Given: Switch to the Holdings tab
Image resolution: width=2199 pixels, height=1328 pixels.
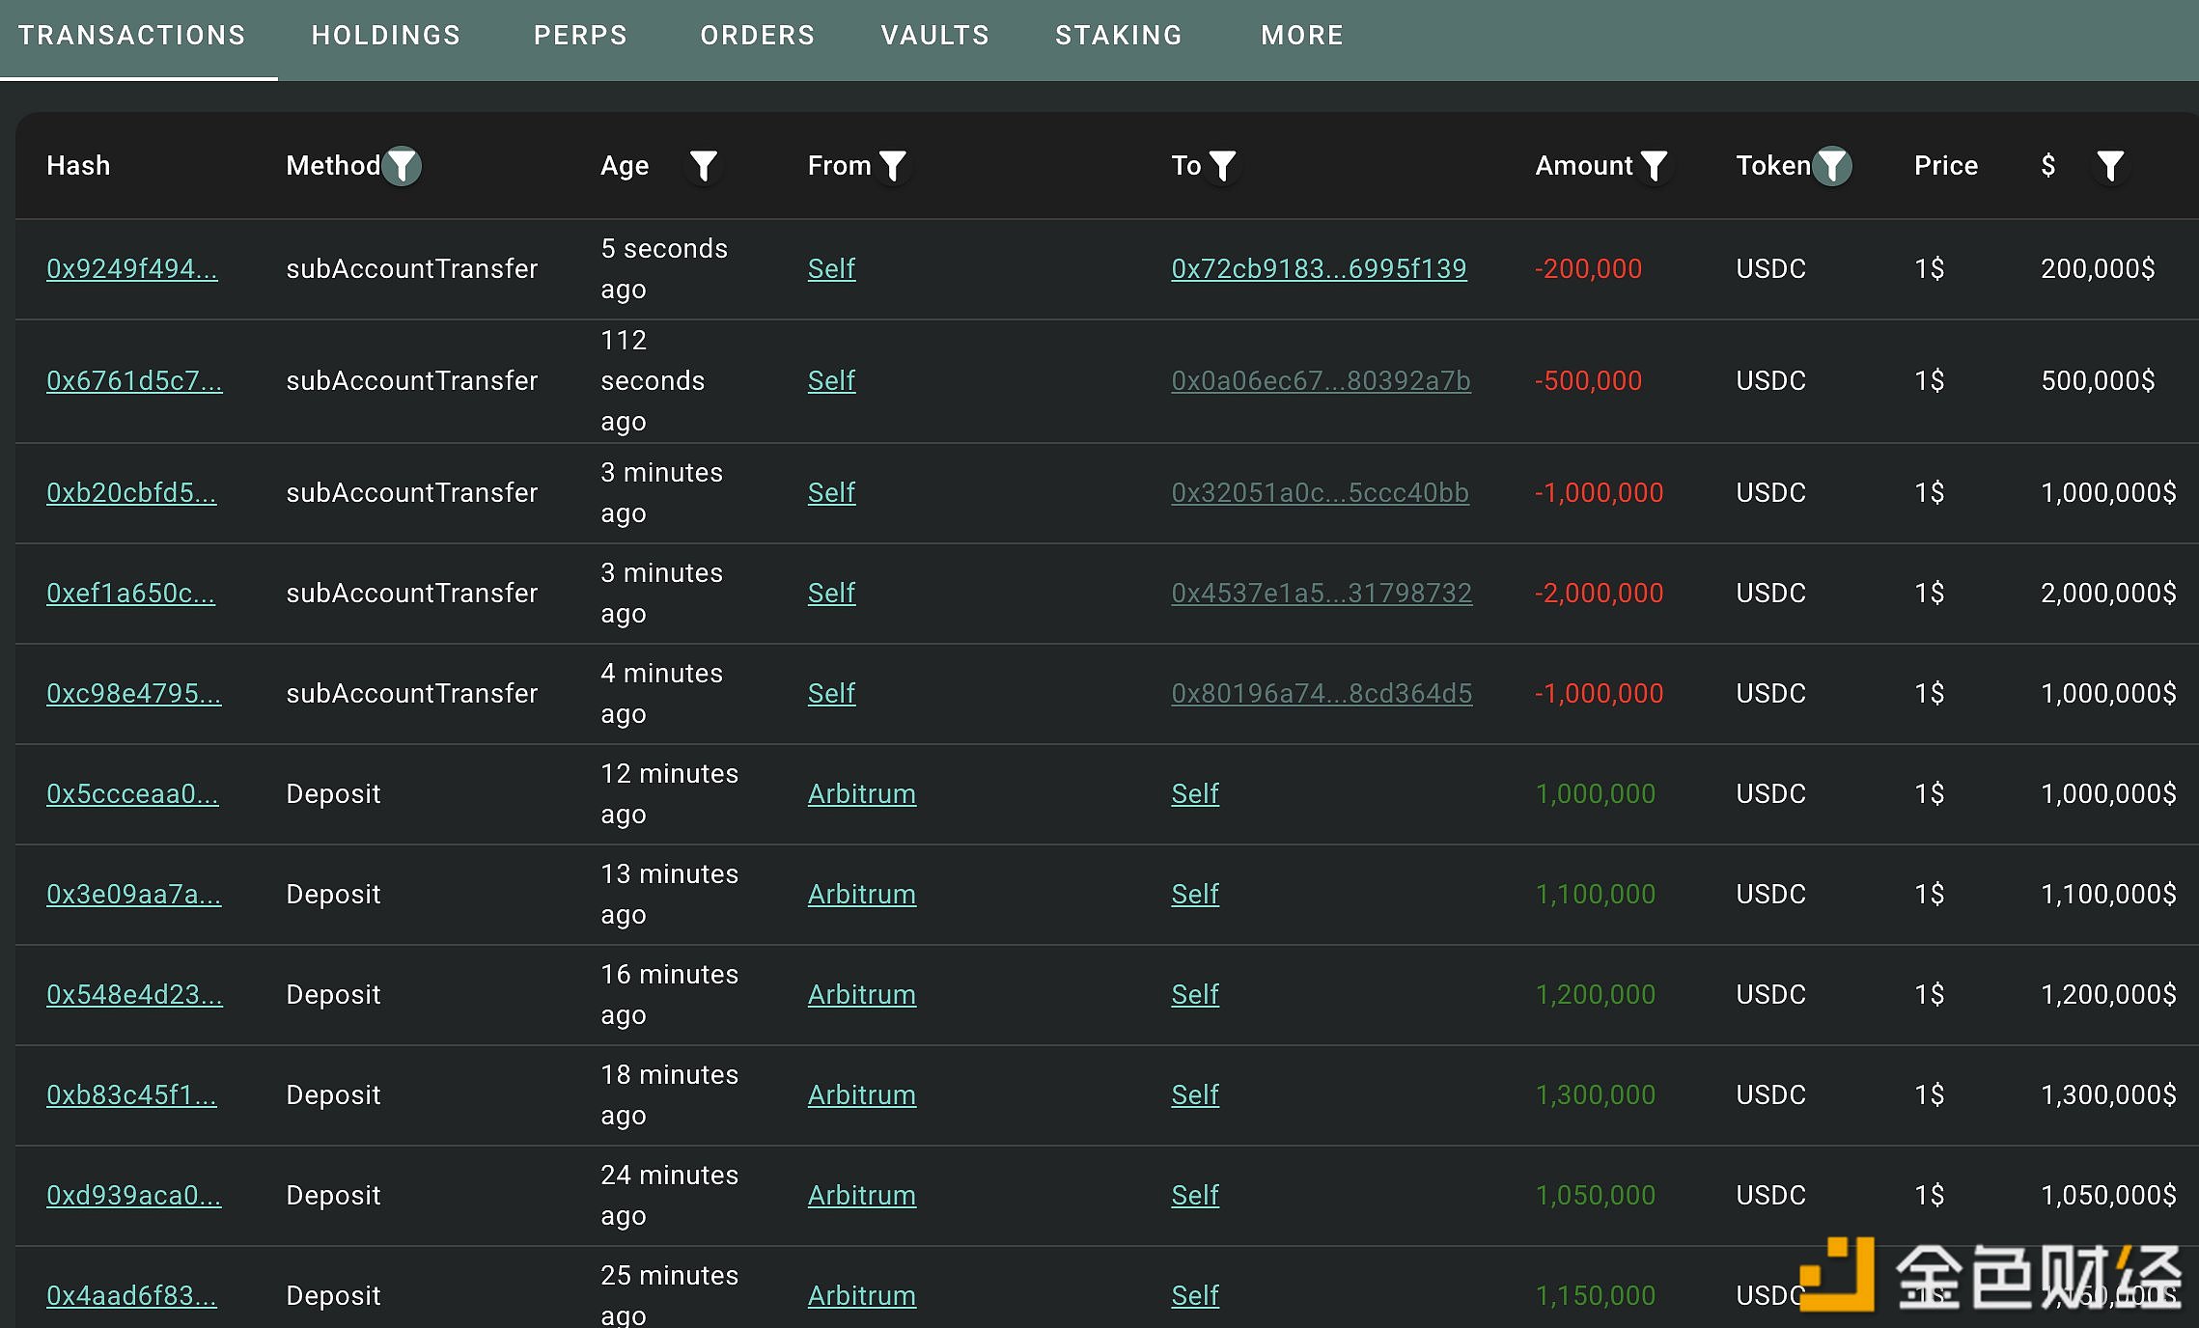Looking at the screenshot, I should (x=386, y=36).
